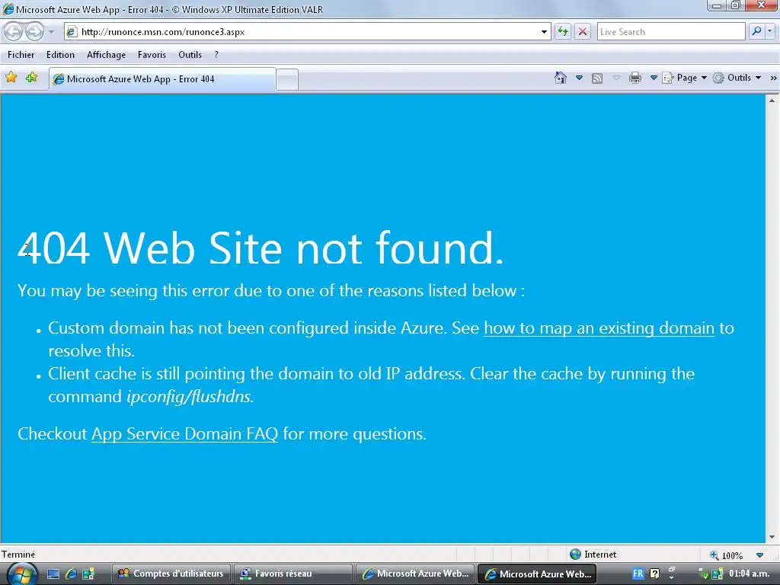This screenshot has width=780, height=585.
Task: Click the language bar help question icon
Action: click(x=654, y=574)
